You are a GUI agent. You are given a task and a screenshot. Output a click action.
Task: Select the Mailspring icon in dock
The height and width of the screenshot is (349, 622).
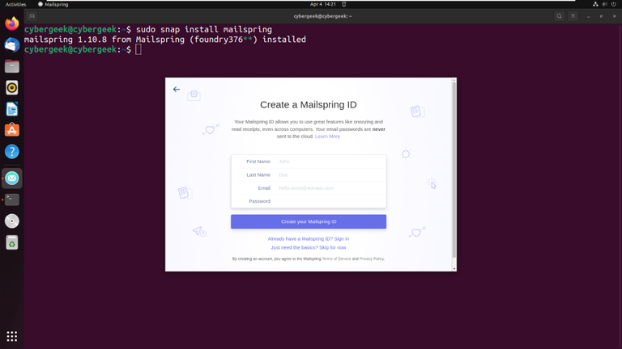pyautogui.click(x=12, y=178)
